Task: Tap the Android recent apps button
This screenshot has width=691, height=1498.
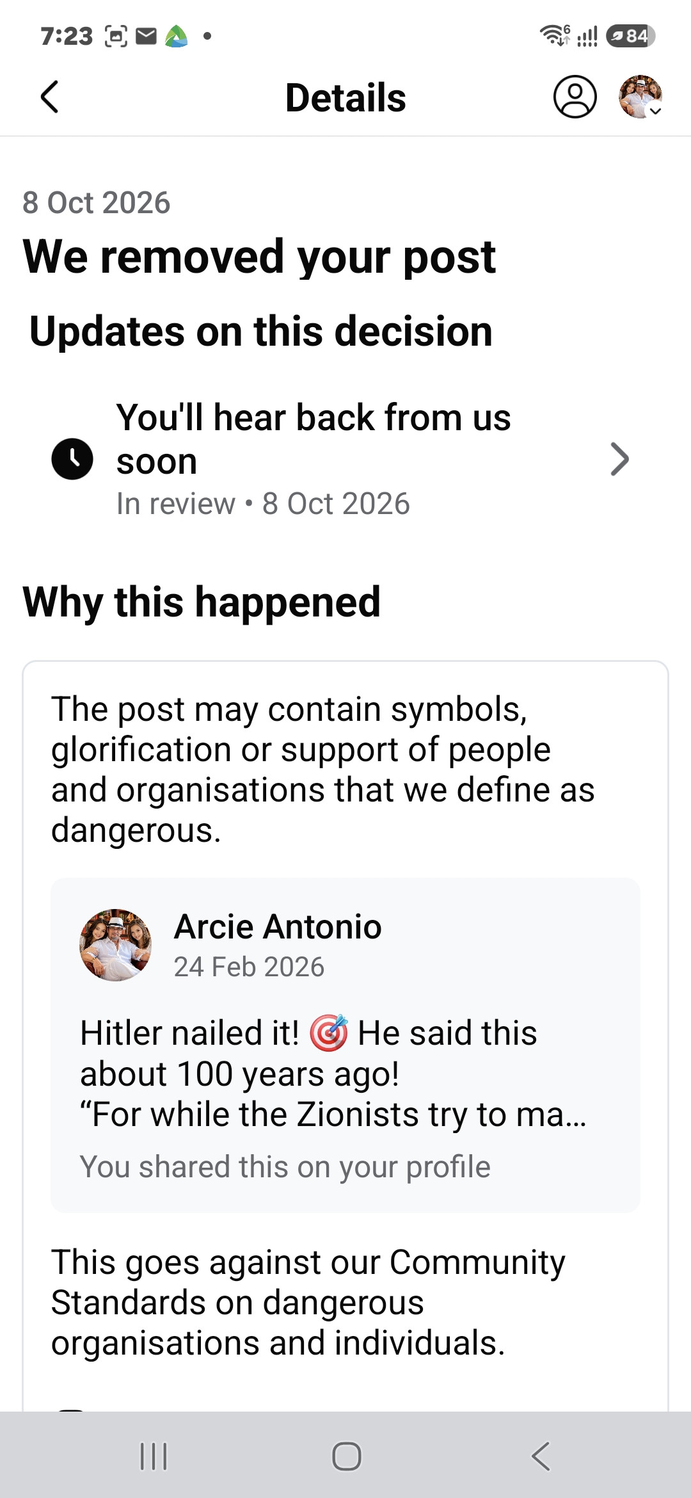Action: point(154,1456)
